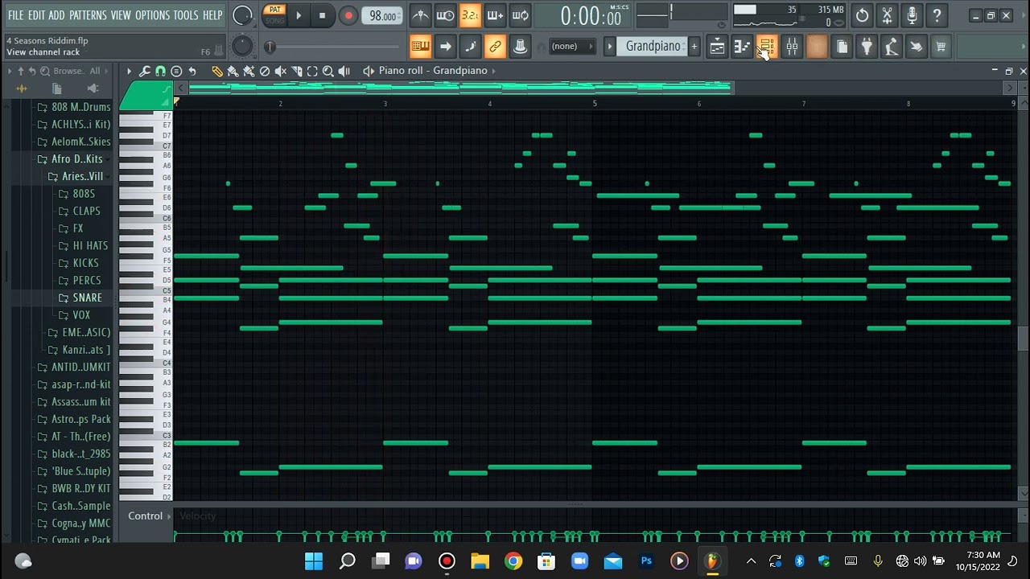Viewport: 1030px width, 579px height.
Task: Toggle the link-to-controller chain button
Action: 495,47
